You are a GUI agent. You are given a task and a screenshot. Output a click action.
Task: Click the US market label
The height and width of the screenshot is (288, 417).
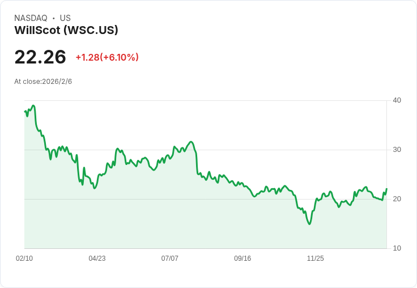65,18
